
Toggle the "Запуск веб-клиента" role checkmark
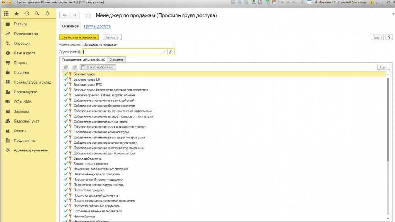(66, 158)
